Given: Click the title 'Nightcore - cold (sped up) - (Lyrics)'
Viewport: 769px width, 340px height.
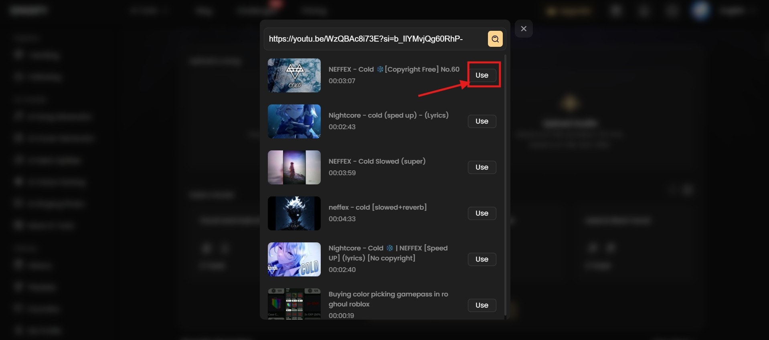Looking at the screenshot, I should coord(389,115).
